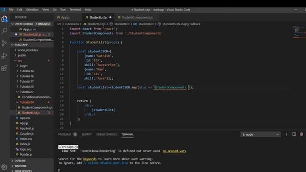Select the Terminal panel tab

[x=128, y=134]
